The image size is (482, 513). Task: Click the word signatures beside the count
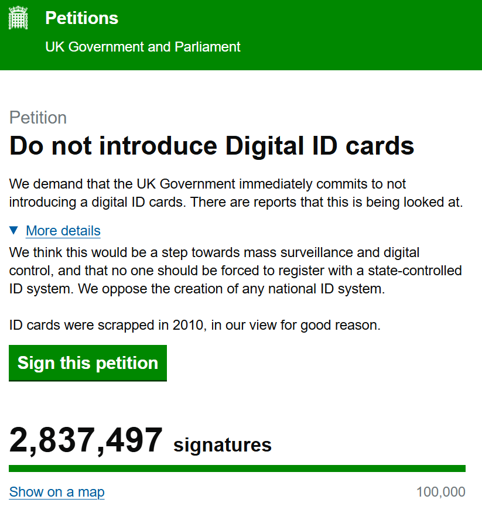(223, 445)
